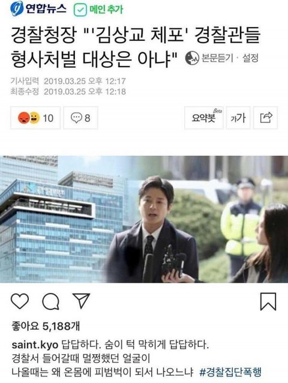Image resolution: width=288 pixels, height=383 pixels.
Task: Click the article headline text
Action: pyautogui.click(x=136, y=47)
